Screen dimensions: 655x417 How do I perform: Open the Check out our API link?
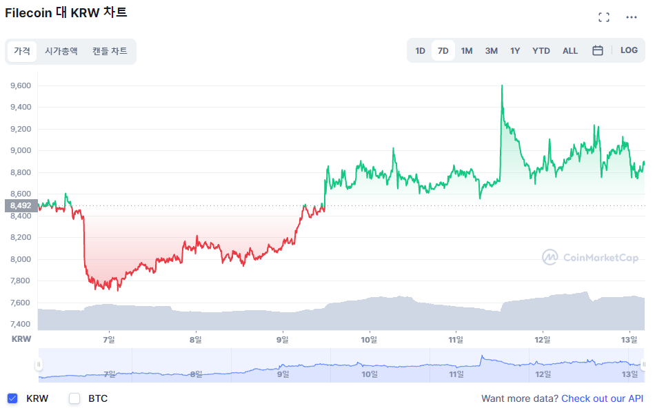point(602,398)
